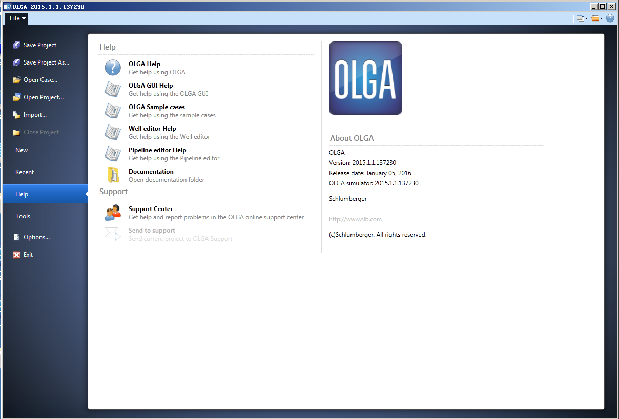Click the 'Version: 2015.1.1.137230' text
This screenshot has height=419, width=619.
(x=362, y=163)
